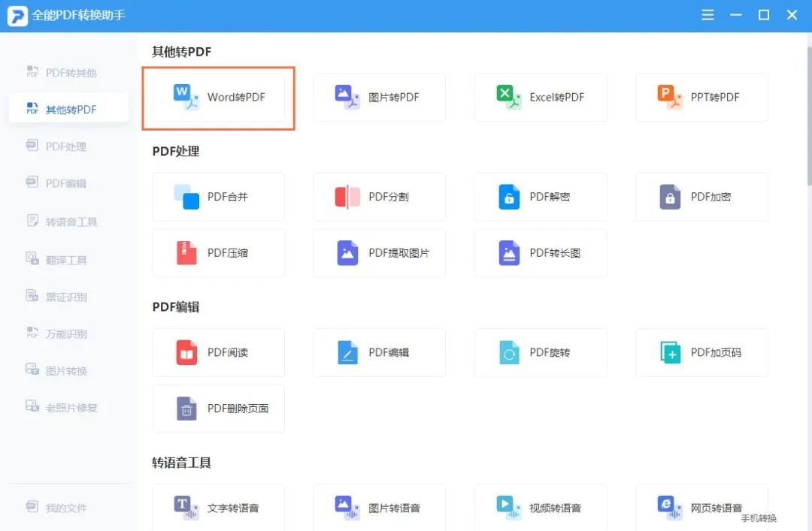Click the PDF加页码 label text
The image size is (812, 531).
tap(717, 352)
